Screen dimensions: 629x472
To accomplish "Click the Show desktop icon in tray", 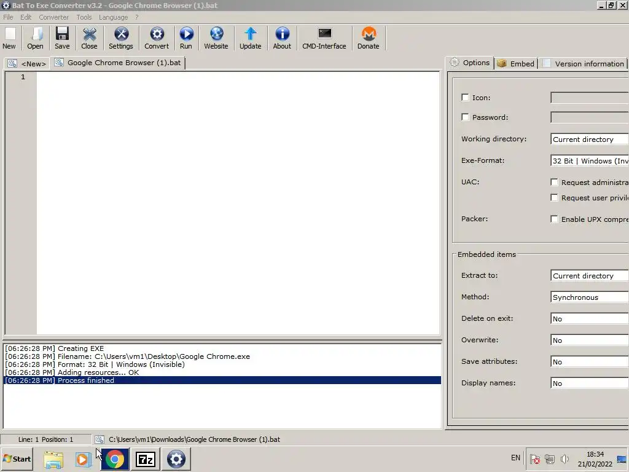I will tap(622, 458).
